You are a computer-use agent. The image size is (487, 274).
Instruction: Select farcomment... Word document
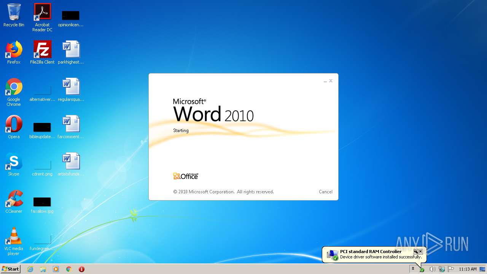71,127
